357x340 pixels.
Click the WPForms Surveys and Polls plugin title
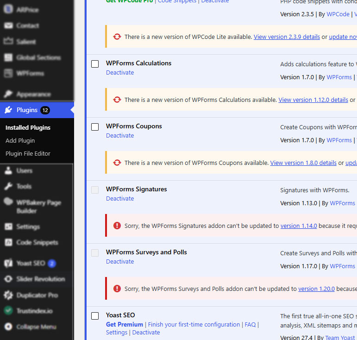click(146, 252)
